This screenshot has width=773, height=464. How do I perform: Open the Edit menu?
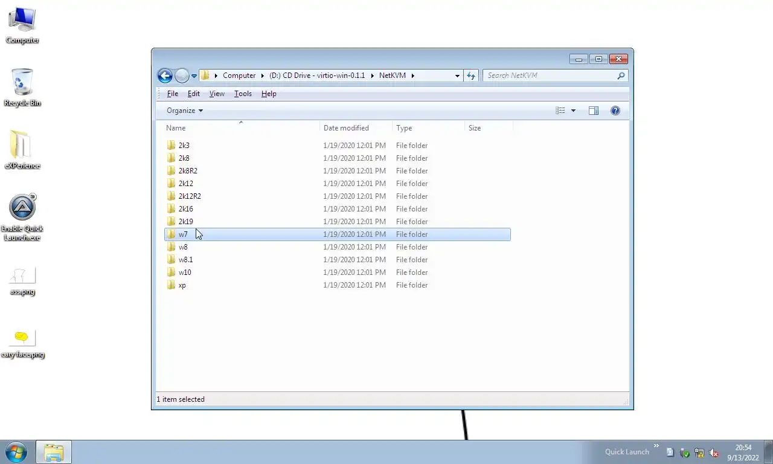pyautogui.click(x=193, y=94)
